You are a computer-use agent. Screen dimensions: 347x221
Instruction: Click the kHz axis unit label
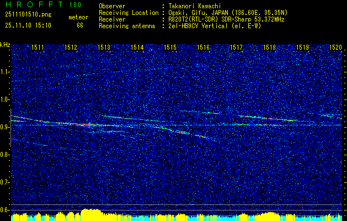[x=6, y=44]
